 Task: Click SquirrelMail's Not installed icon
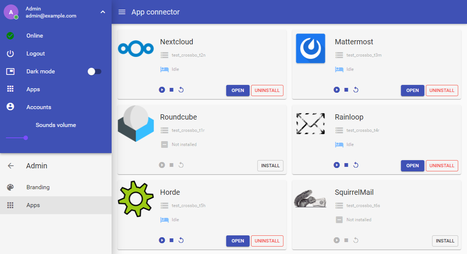[x=339, y=220]
